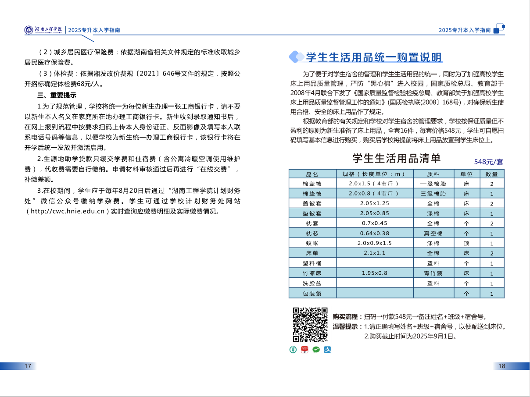Click the bold heading 三、重要提示
The height and width of the screenshot is (397, 530).
point(57,95)
